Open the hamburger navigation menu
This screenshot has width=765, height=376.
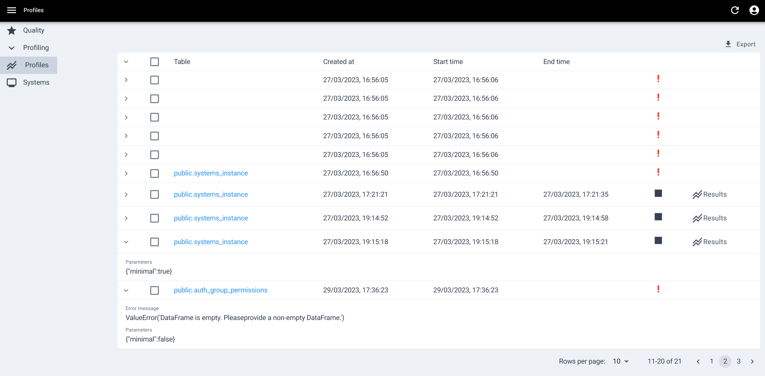(x=12, y=10)
